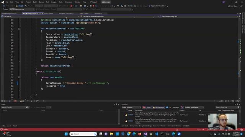This screenshot has width=245, height=137.
Task: Open Zoom from the taskbar
Action: click(x=179, y=134)
